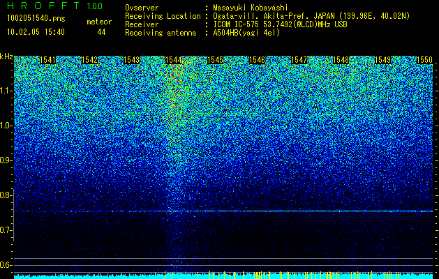
Task: Click the Receiving Location line text
Action: pos(267,16)
